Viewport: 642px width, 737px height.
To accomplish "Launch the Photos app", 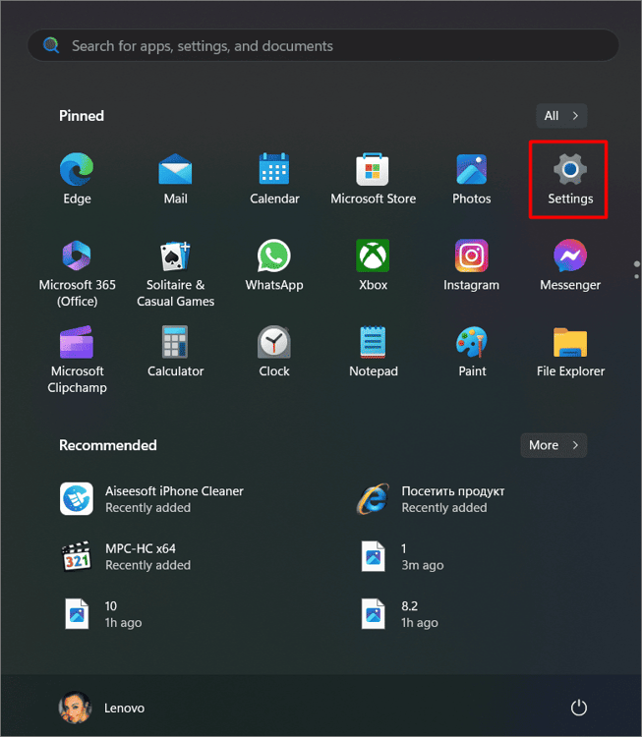I will tap(472, 172).
